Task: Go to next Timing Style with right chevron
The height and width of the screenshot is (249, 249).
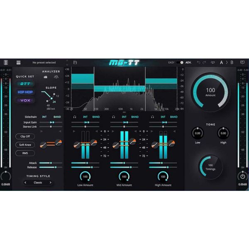Action: coord(51,183)
